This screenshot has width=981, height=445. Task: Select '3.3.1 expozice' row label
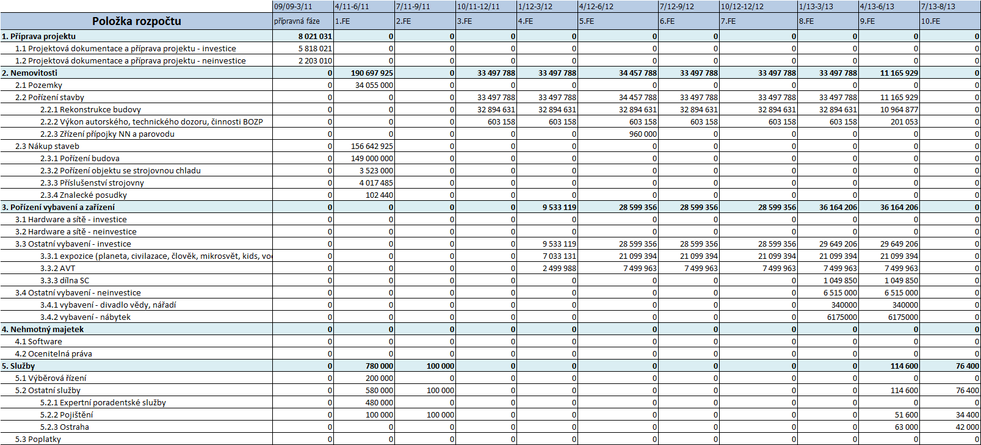point(156,256)
